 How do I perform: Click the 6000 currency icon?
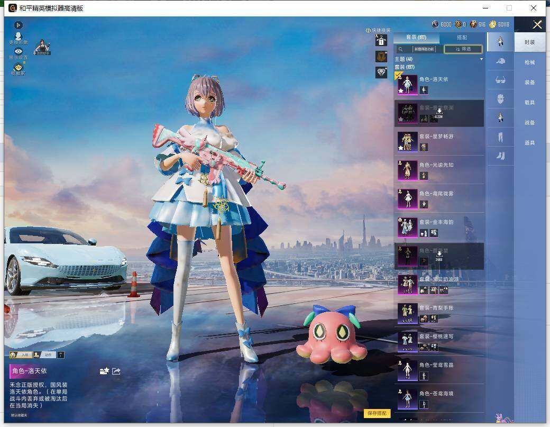click(x=435, y=24)
